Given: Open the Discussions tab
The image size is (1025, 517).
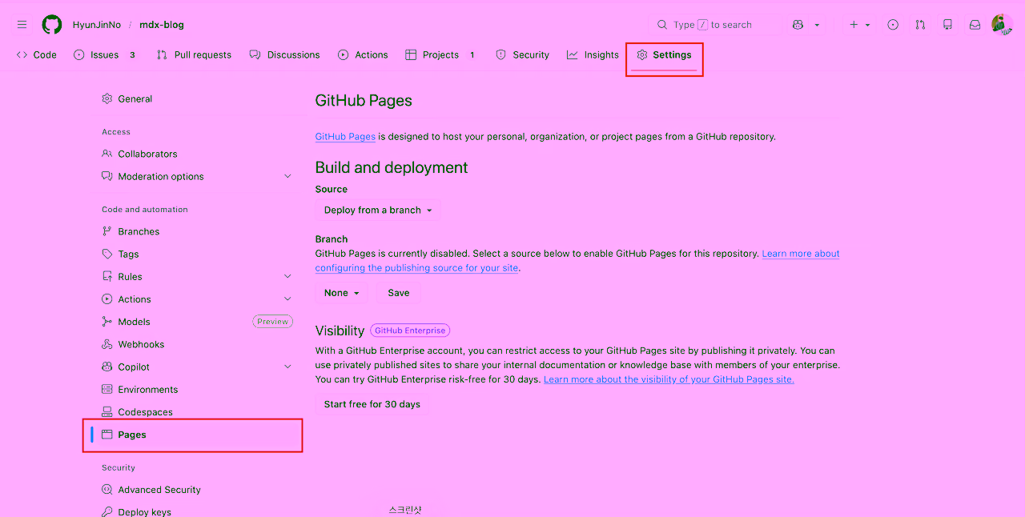Looking at the screenshot, I should tap(285, 54).
